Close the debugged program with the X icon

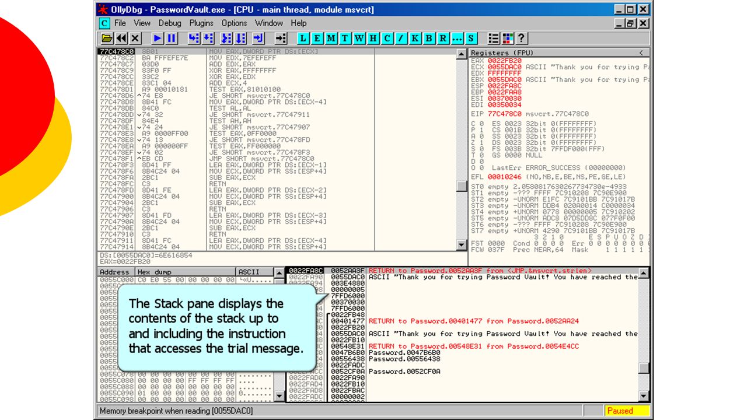(x=135, y=38)
